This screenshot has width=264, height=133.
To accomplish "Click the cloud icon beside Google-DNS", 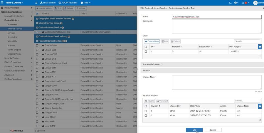I will click(x=43, y=59).
